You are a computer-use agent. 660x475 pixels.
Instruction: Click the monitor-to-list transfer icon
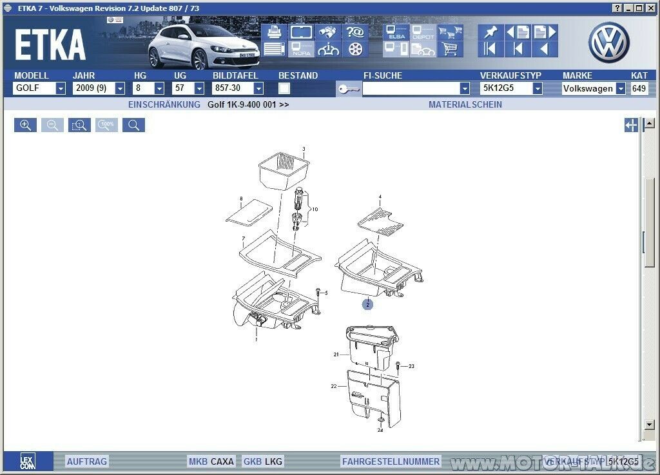coord(396,49)
